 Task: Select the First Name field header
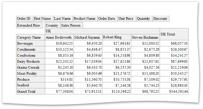click(x=43, y=18)
